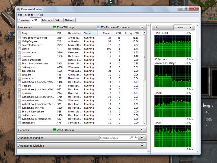Click the search magnifier in Associated Handles

132,138
